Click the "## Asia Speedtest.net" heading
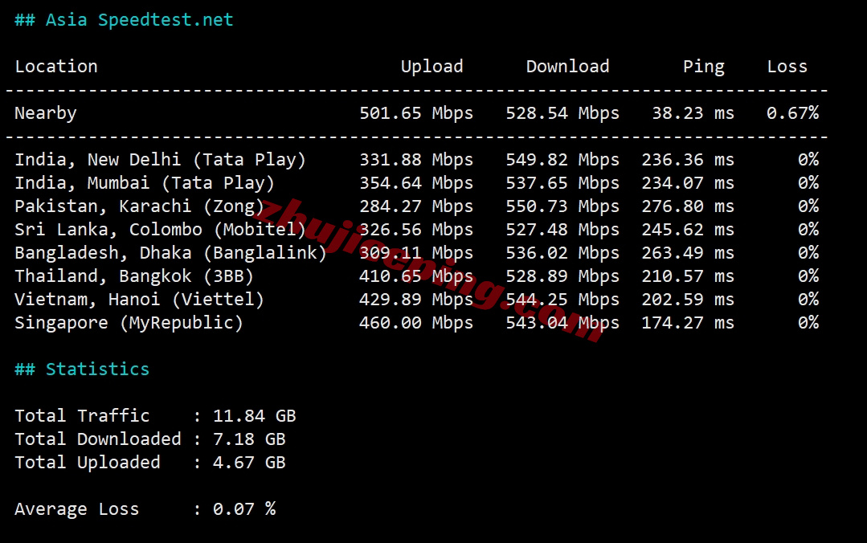Screen dimensions: 867x543 pyautogui.click(x=124, y=20)
